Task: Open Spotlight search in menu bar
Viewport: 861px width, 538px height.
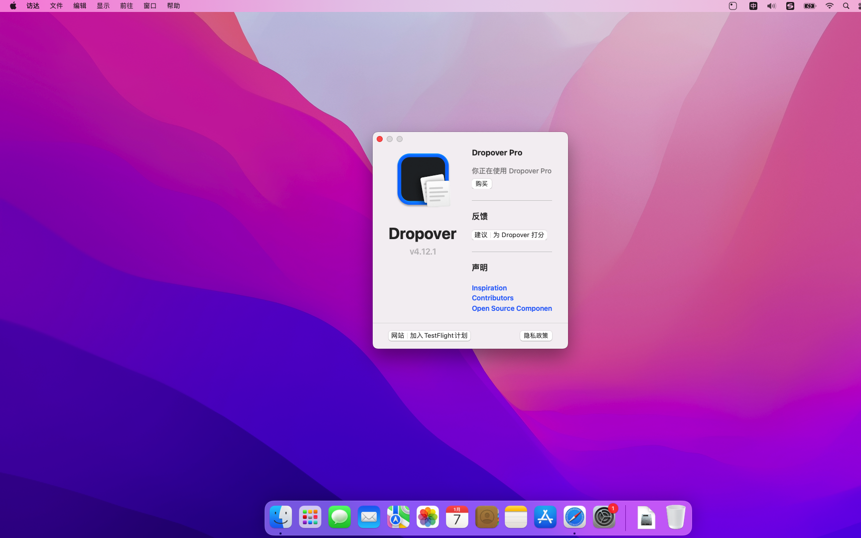Action: [x=846, y=6]
